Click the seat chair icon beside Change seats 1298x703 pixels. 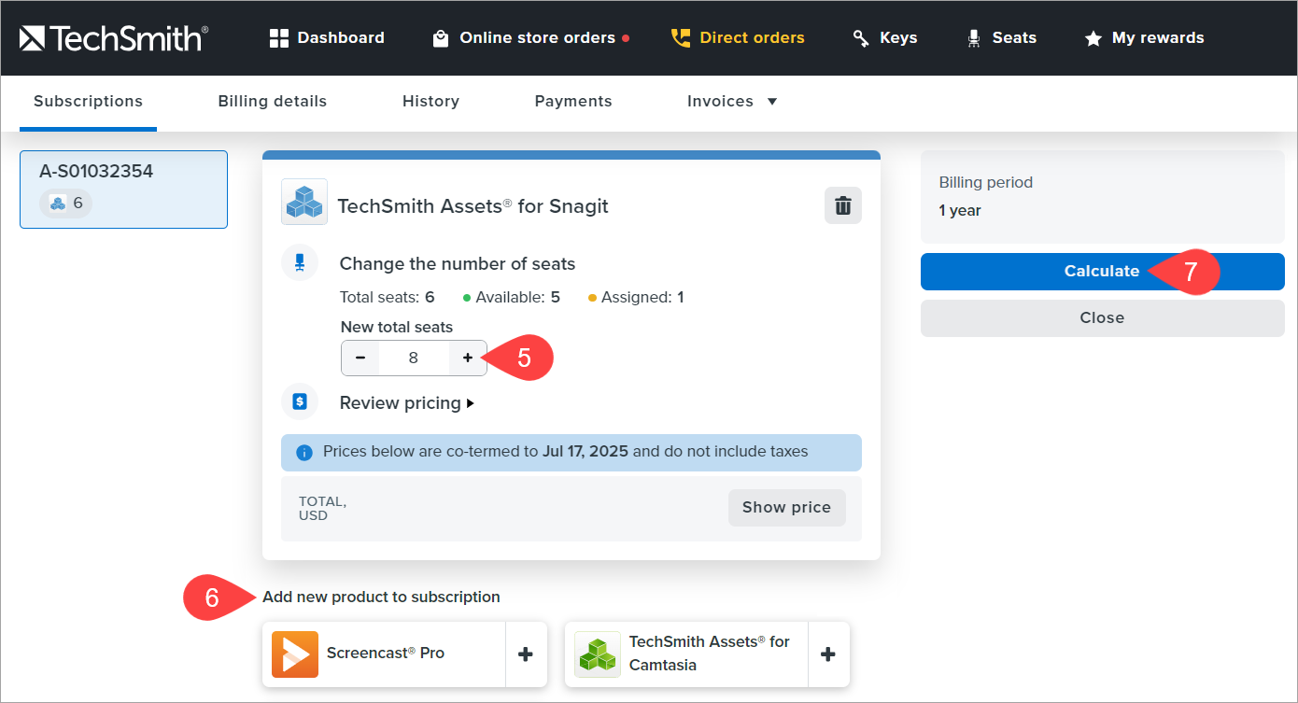300,262
